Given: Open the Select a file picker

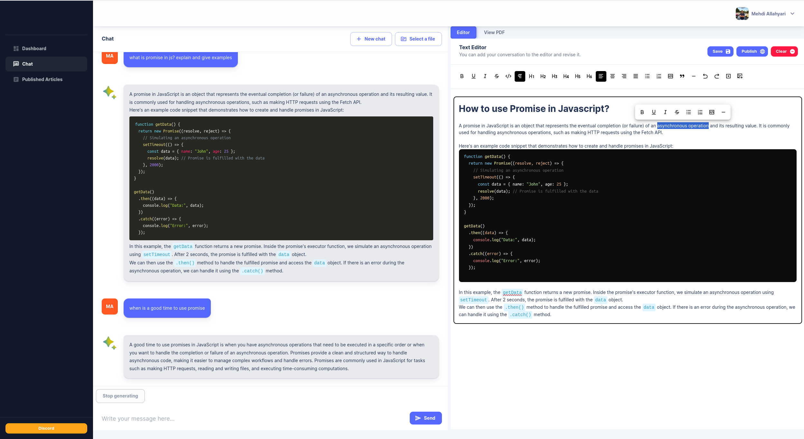Looking at the screenshot, I should pos(418,39).
